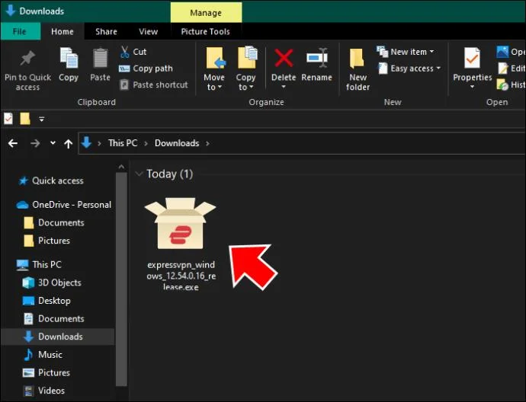Click Downloads in address breadcrumb
The image size is (526, 402).
pyautogui.click(x=177, y=143)
